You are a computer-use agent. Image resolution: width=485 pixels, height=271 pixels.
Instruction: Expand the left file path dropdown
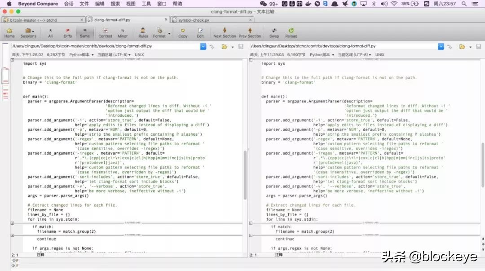(x=203, y=46)
